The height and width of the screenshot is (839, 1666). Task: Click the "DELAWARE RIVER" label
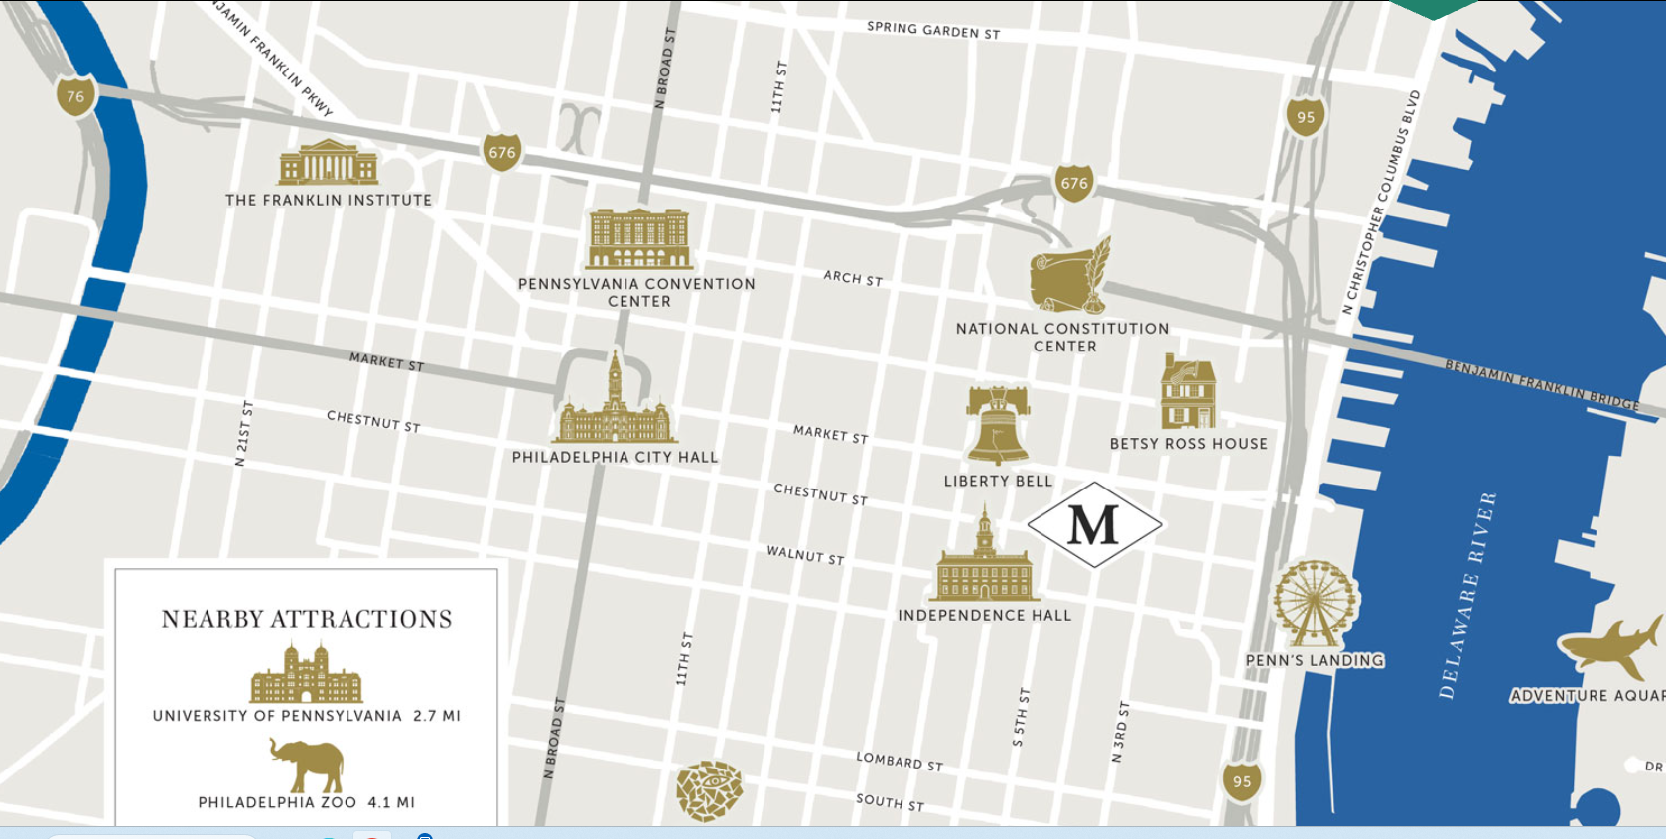point(1467,596)
